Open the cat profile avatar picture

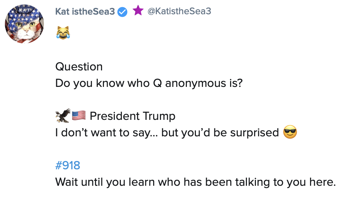click(24, 25)
